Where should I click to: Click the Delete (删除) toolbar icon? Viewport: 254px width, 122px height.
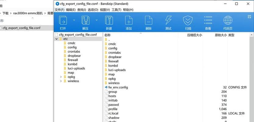pos(148,20)
